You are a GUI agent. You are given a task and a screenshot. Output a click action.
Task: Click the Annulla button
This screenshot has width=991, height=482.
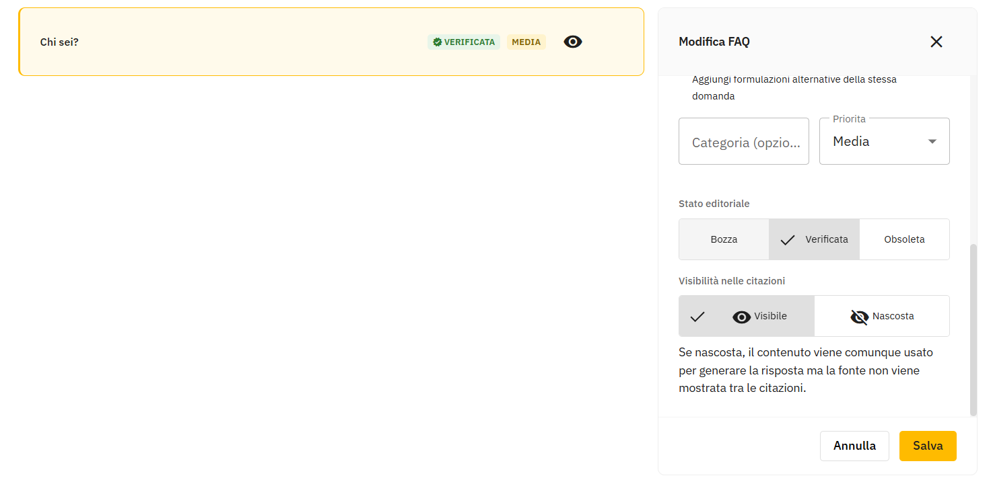pyautogui.click(x=854, y=446)
